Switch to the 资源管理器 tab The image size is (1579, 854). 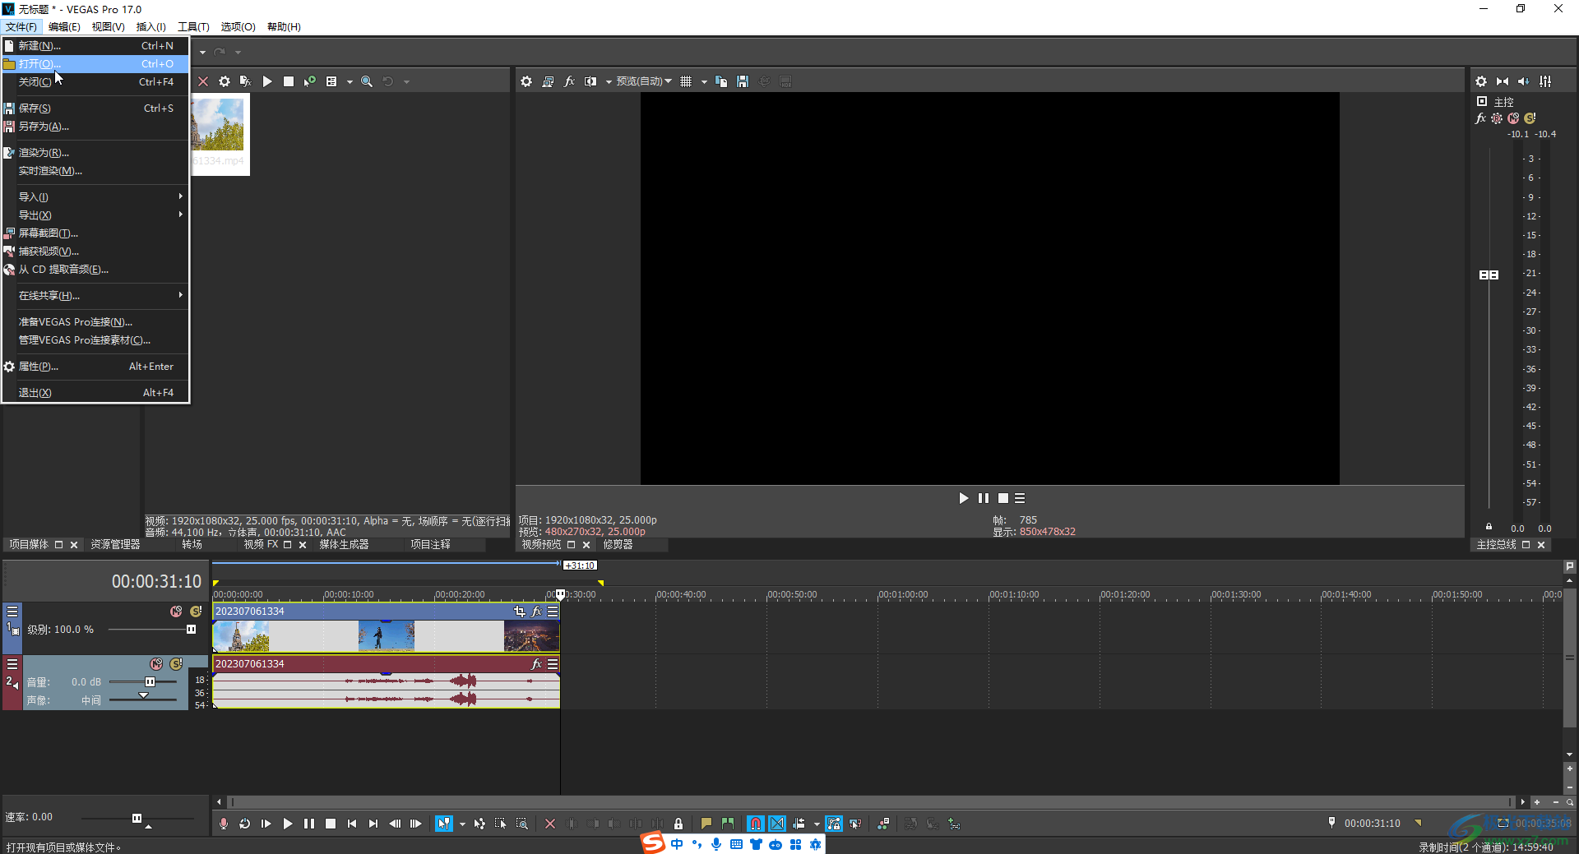click(x=115, y=545)
